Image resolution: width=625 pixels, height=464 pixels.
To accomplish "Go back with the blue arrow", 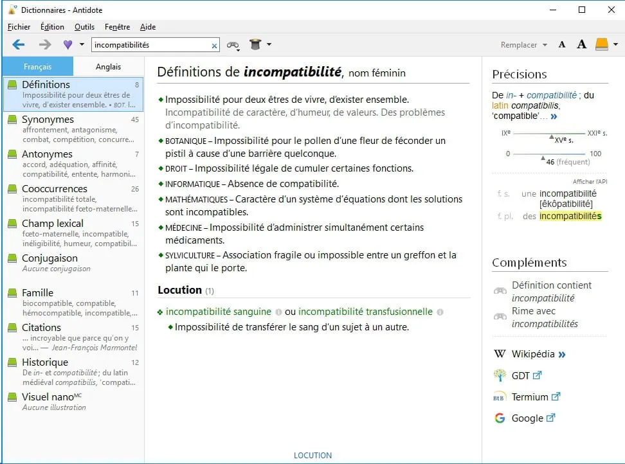I will pos(19,45).
